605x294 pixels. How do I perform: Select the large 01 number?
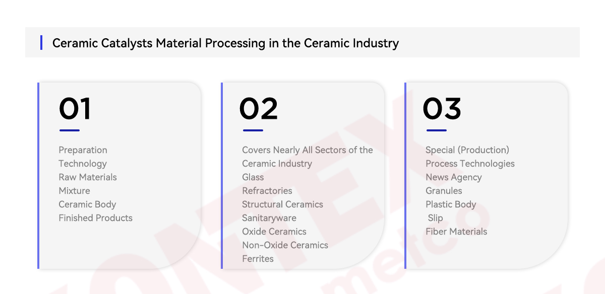click(x=75, y=108)
